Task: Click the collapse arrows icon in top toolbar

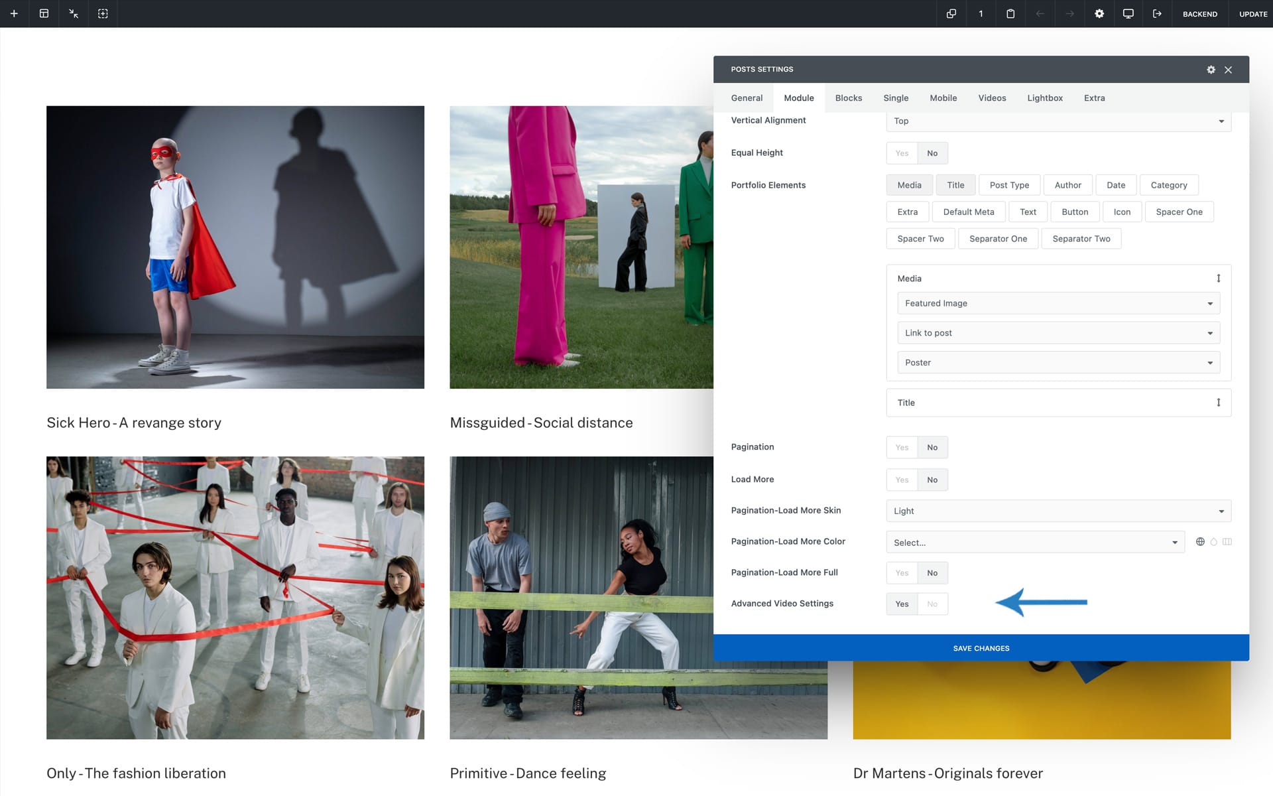Action: (74, 13)
